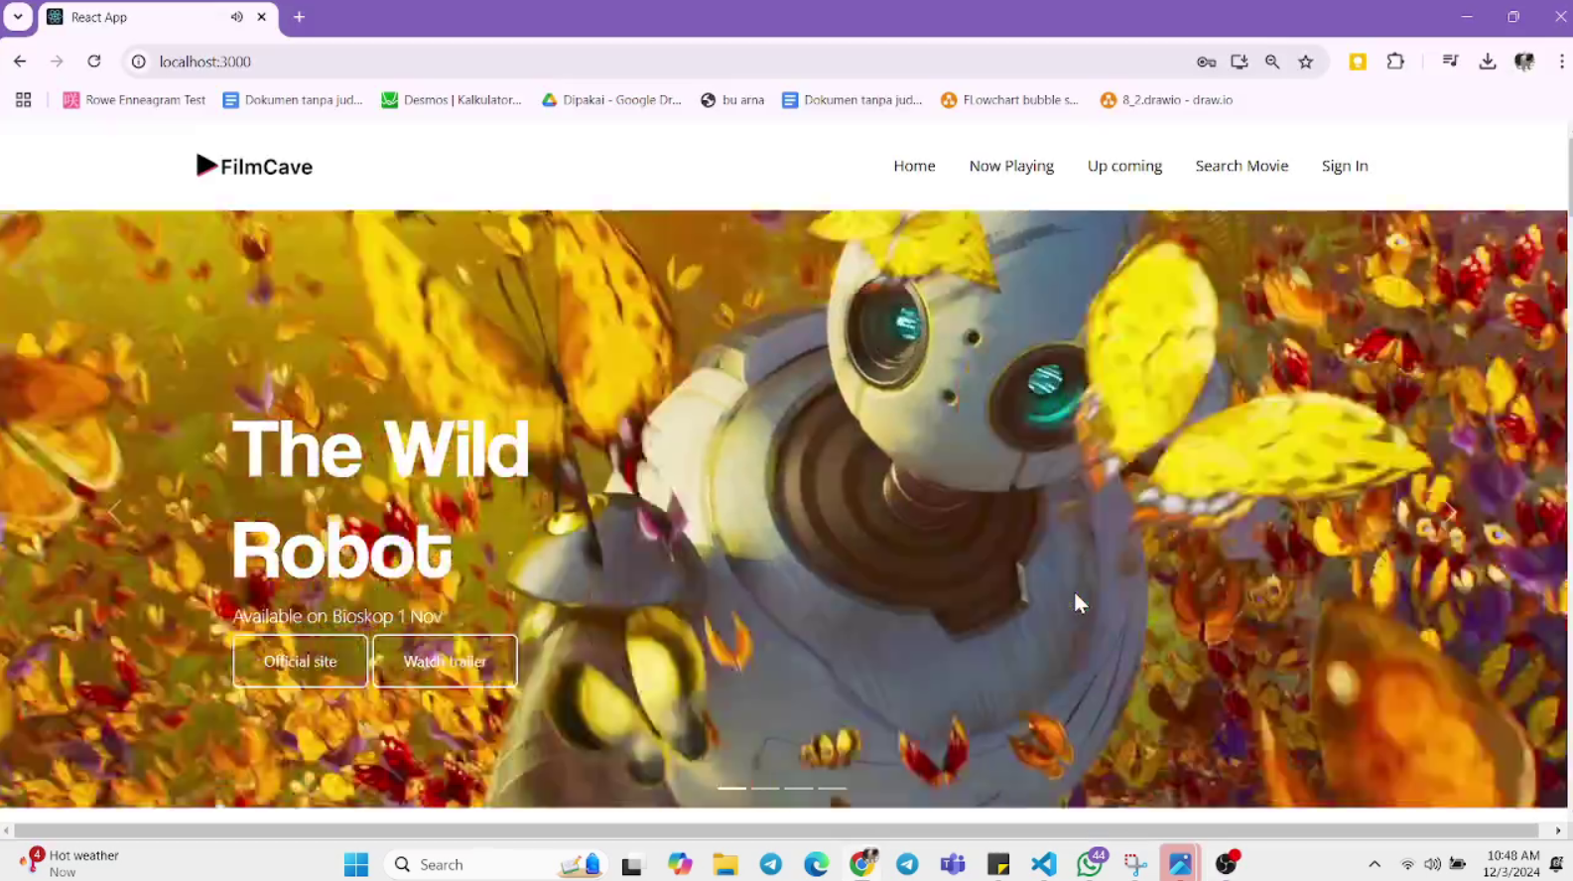Bookmark this page with star icon

(x=1306, y=62)
